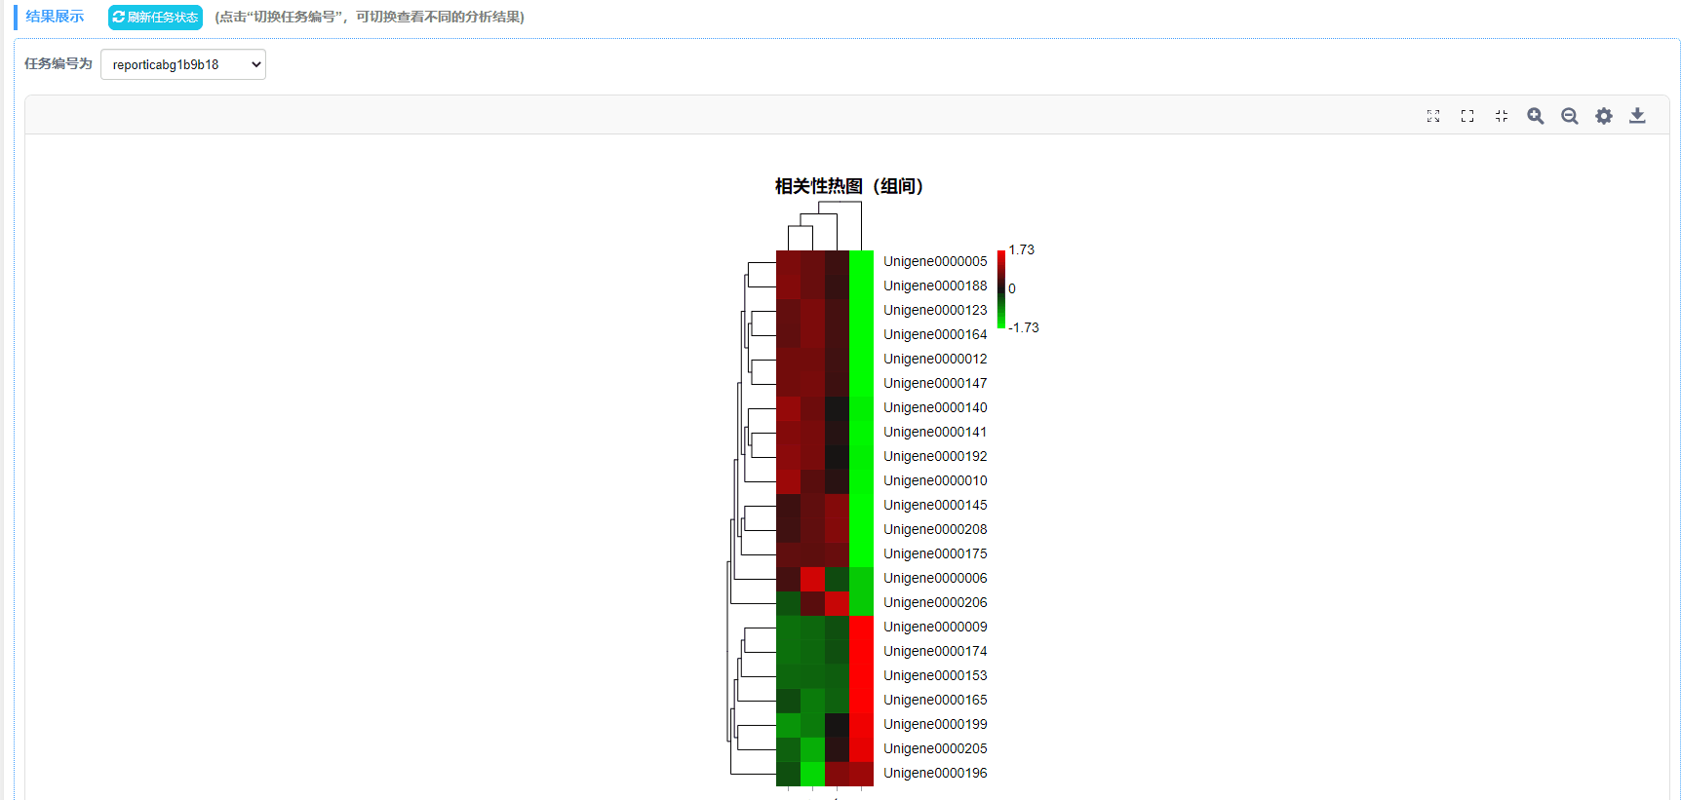Image resolution: width=1681 pixels, height=800 pixels.
Task: Open the task number dropdown
Action: pos(183,64)
